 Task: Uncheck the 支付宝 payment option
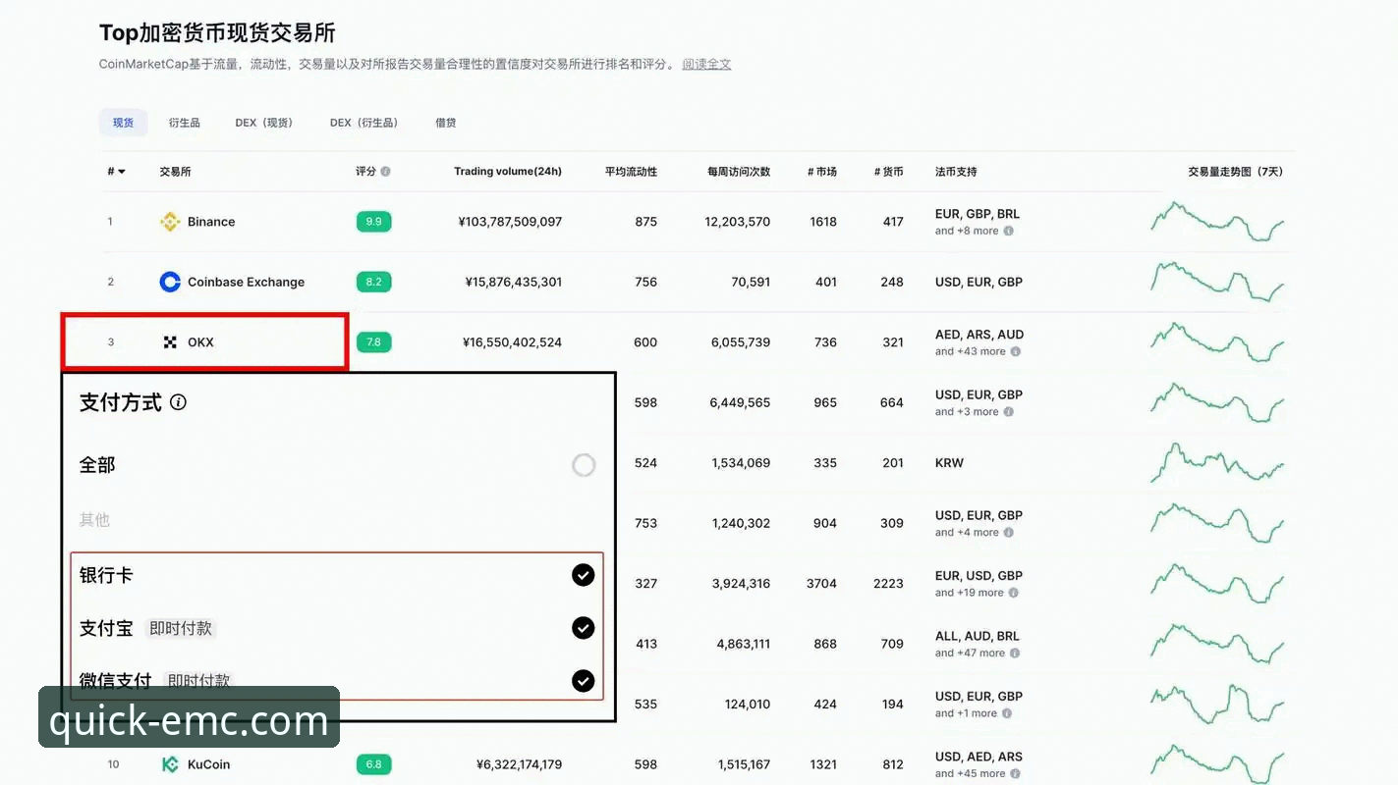pyautogui.click(x=584, y=628)
